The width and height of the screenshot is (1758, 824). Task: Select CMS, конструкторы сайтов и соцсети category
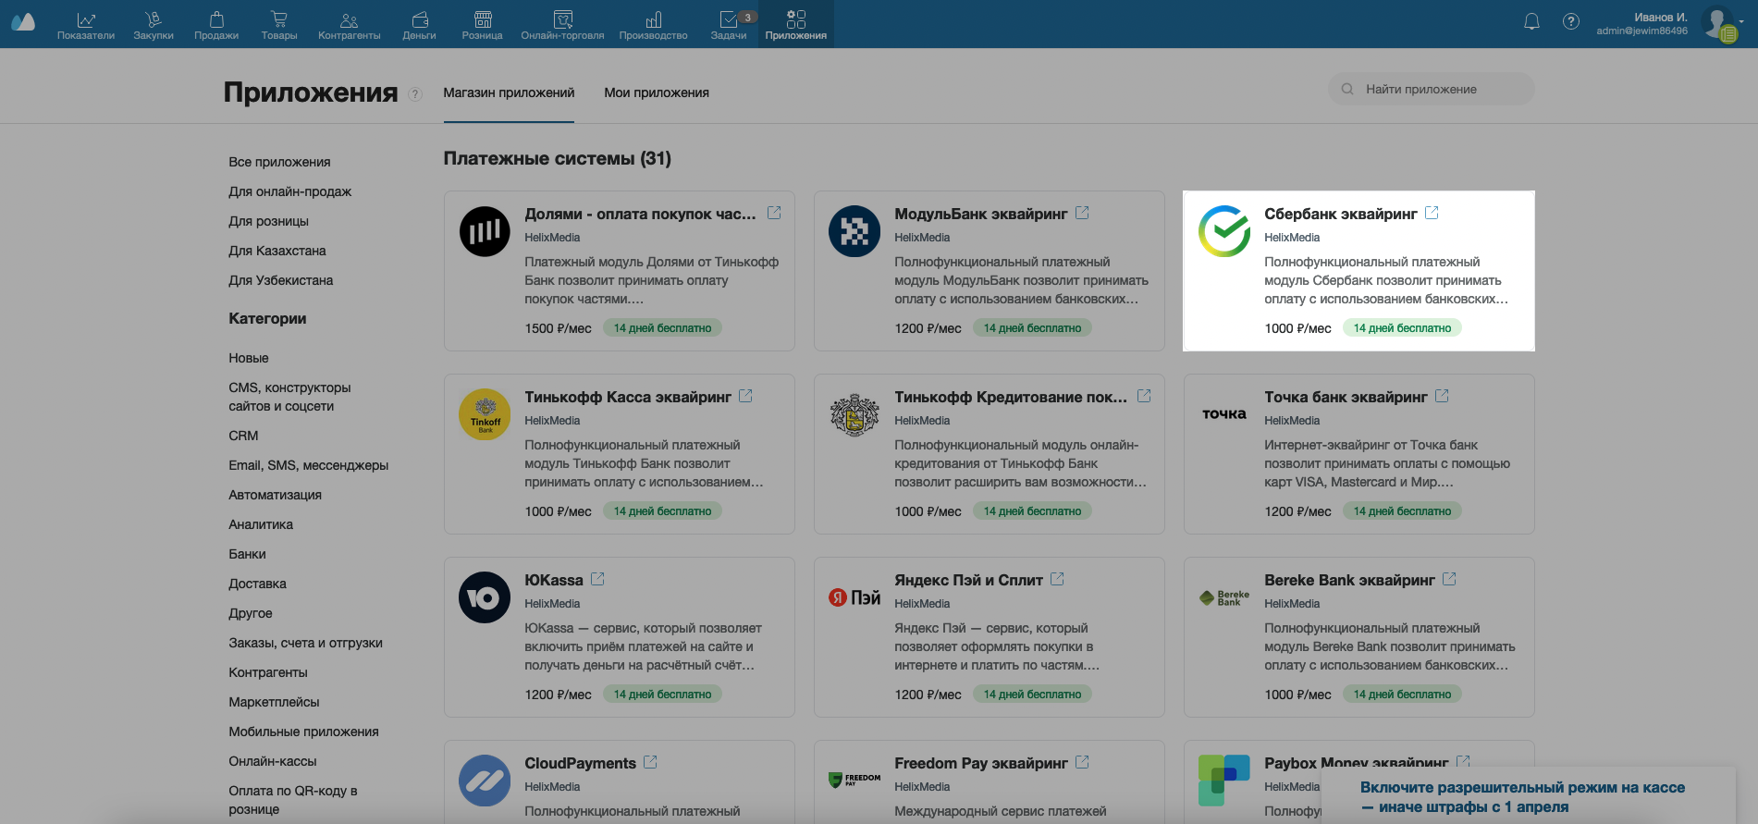[290, 397]
